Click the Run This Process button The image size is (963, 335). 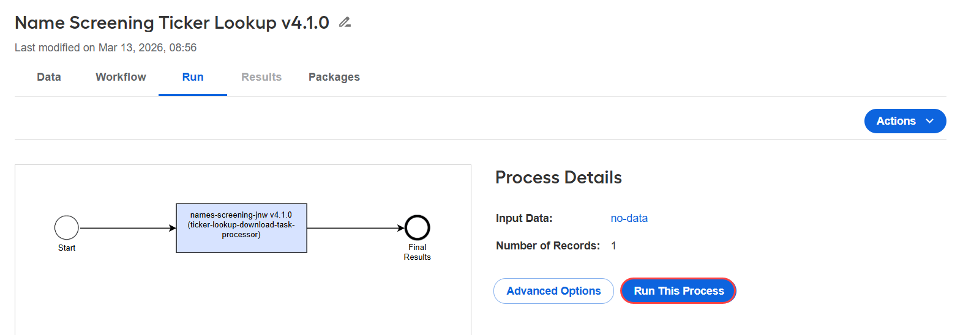click(x=678, y=291)
